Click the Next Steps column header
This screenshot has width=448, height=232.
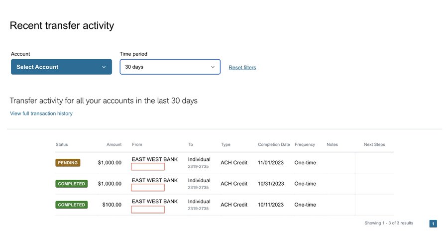coord(374,144)
